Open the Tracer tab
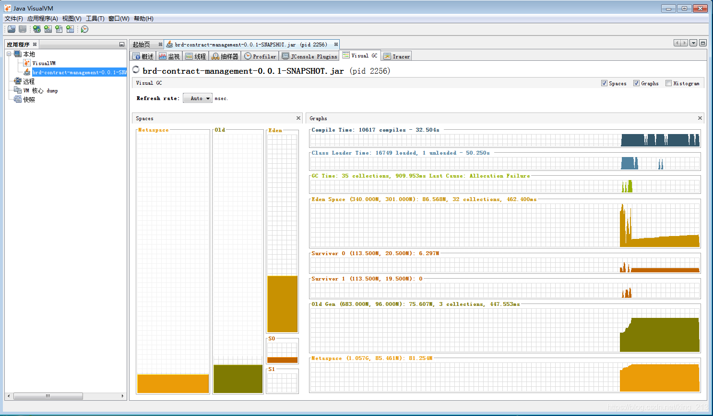The height and width of the screenshot is (416, 713). (397, 56)
